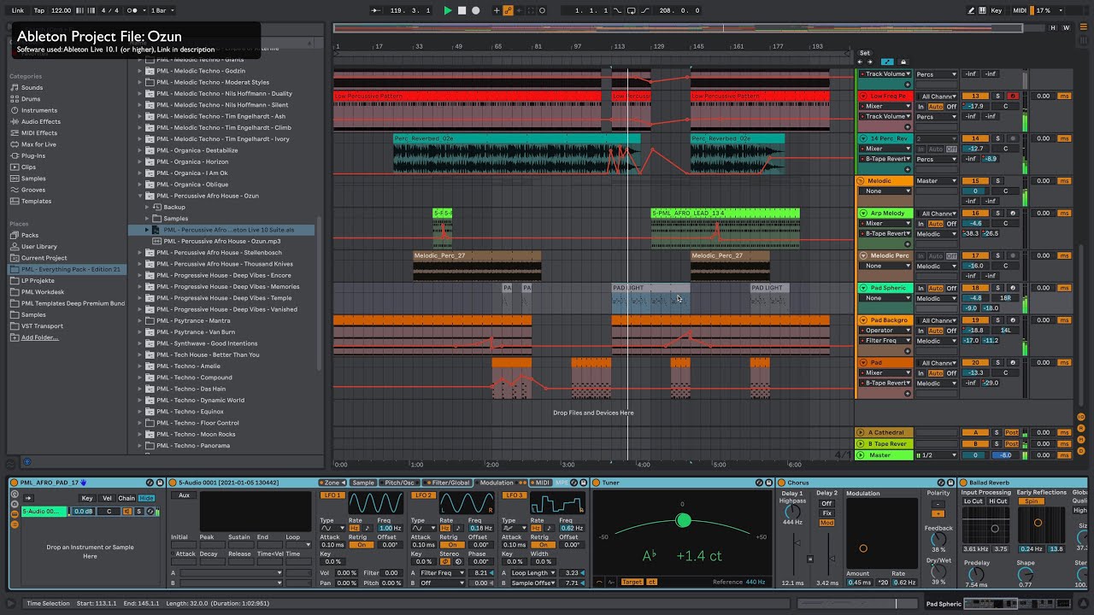Open the Max for Live category
This screenshot has height=615, width=1094.
coord(38,144)
